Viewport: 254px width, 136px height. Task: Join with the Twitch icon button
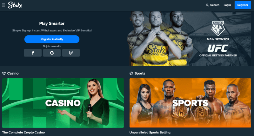(x=71, y=53)
